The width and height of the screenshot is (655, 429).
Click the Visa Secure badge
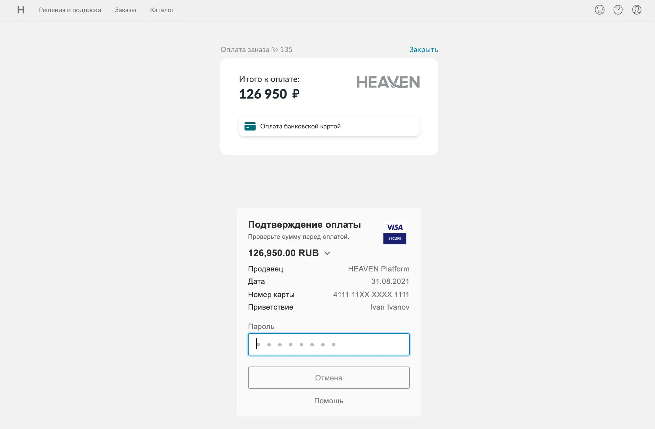click(x=395, y=233)
